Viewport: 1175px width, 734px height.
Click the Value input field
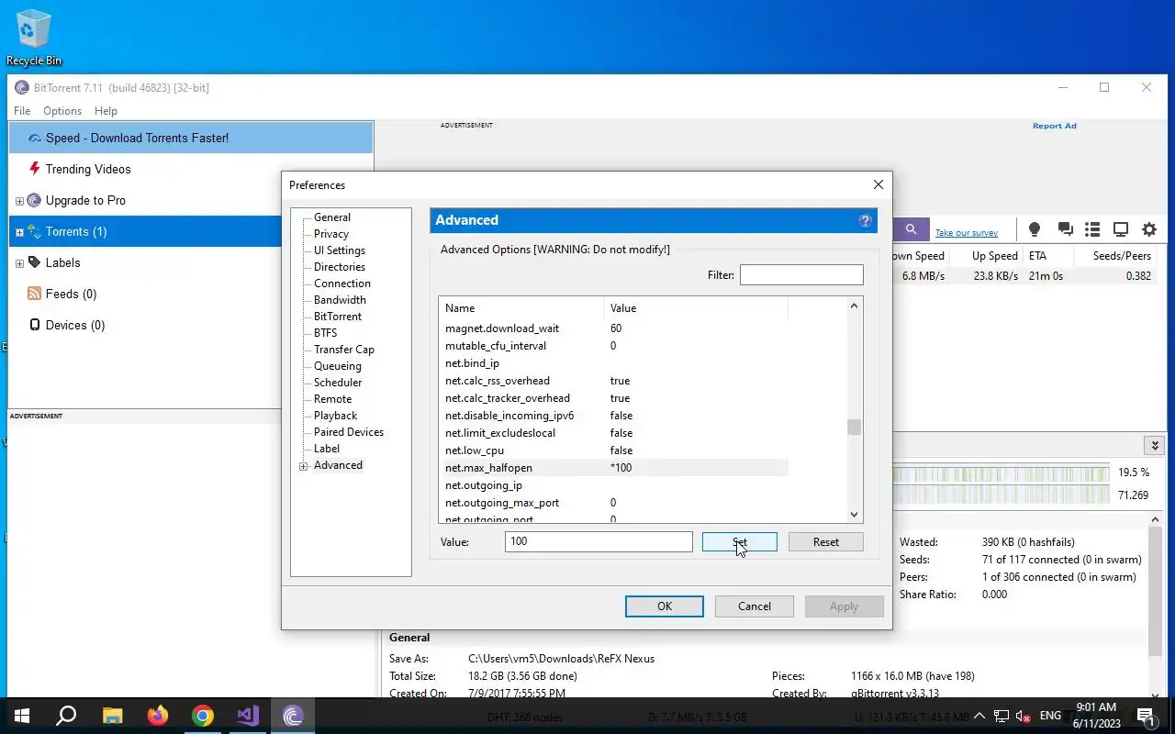coord(599,541)
